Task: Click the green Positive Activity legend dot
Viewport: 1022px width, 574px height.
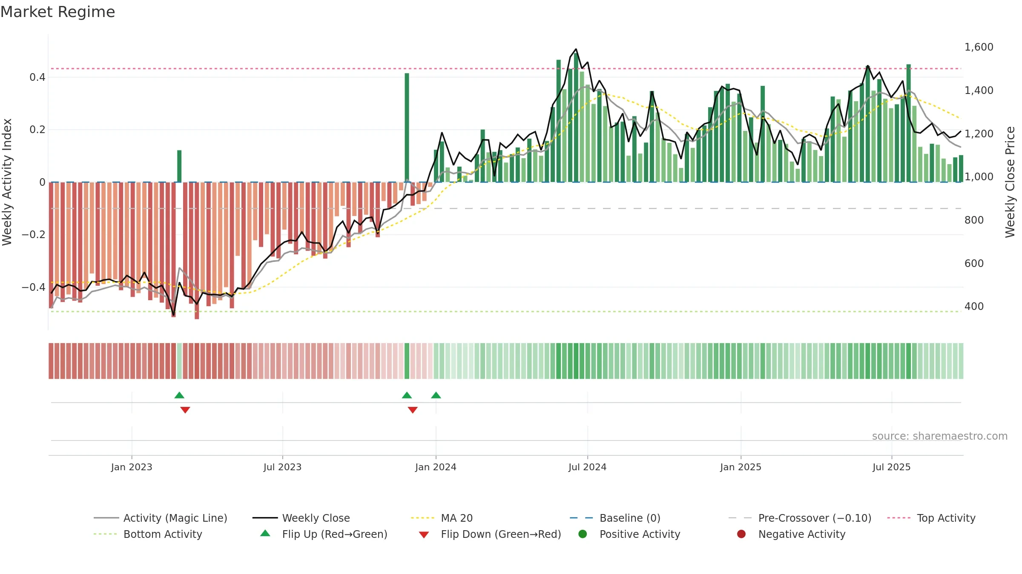Action: tap(583, 534)
